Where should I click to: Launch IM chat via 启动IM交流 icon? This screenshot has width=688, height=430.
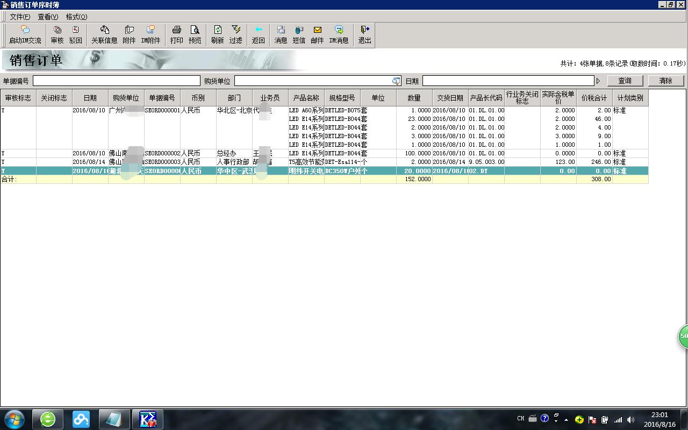tap(25, 34)
